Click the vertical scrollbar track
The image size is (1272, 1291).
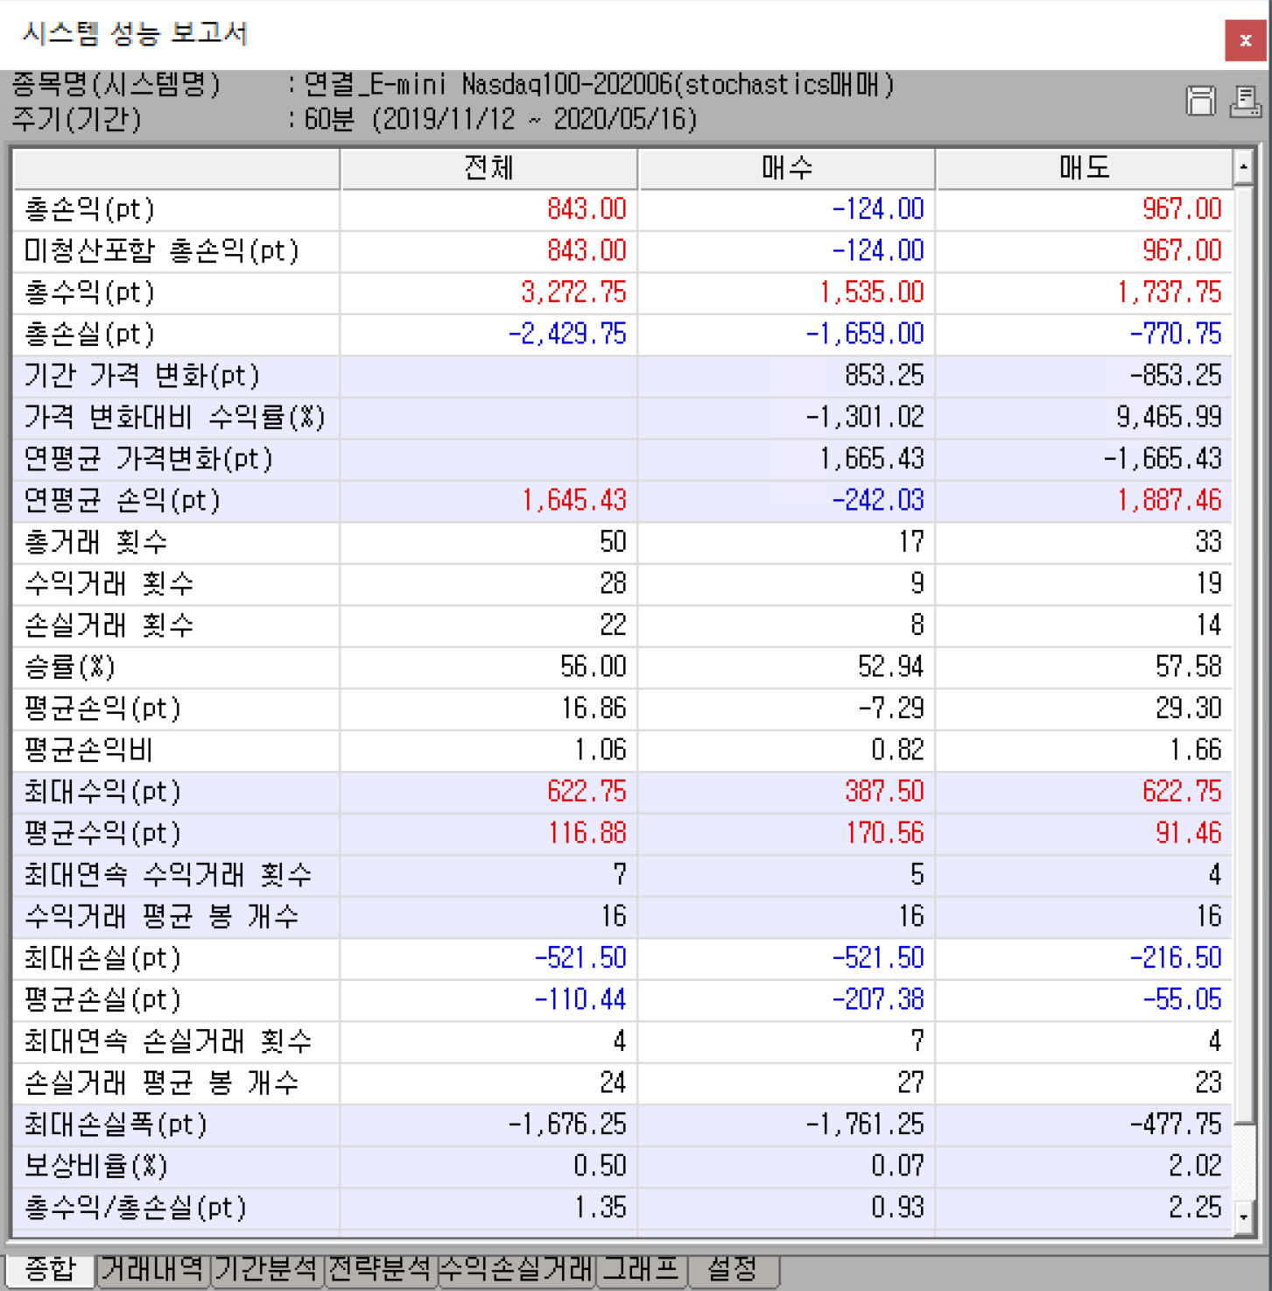[x=1243, y=1160]
